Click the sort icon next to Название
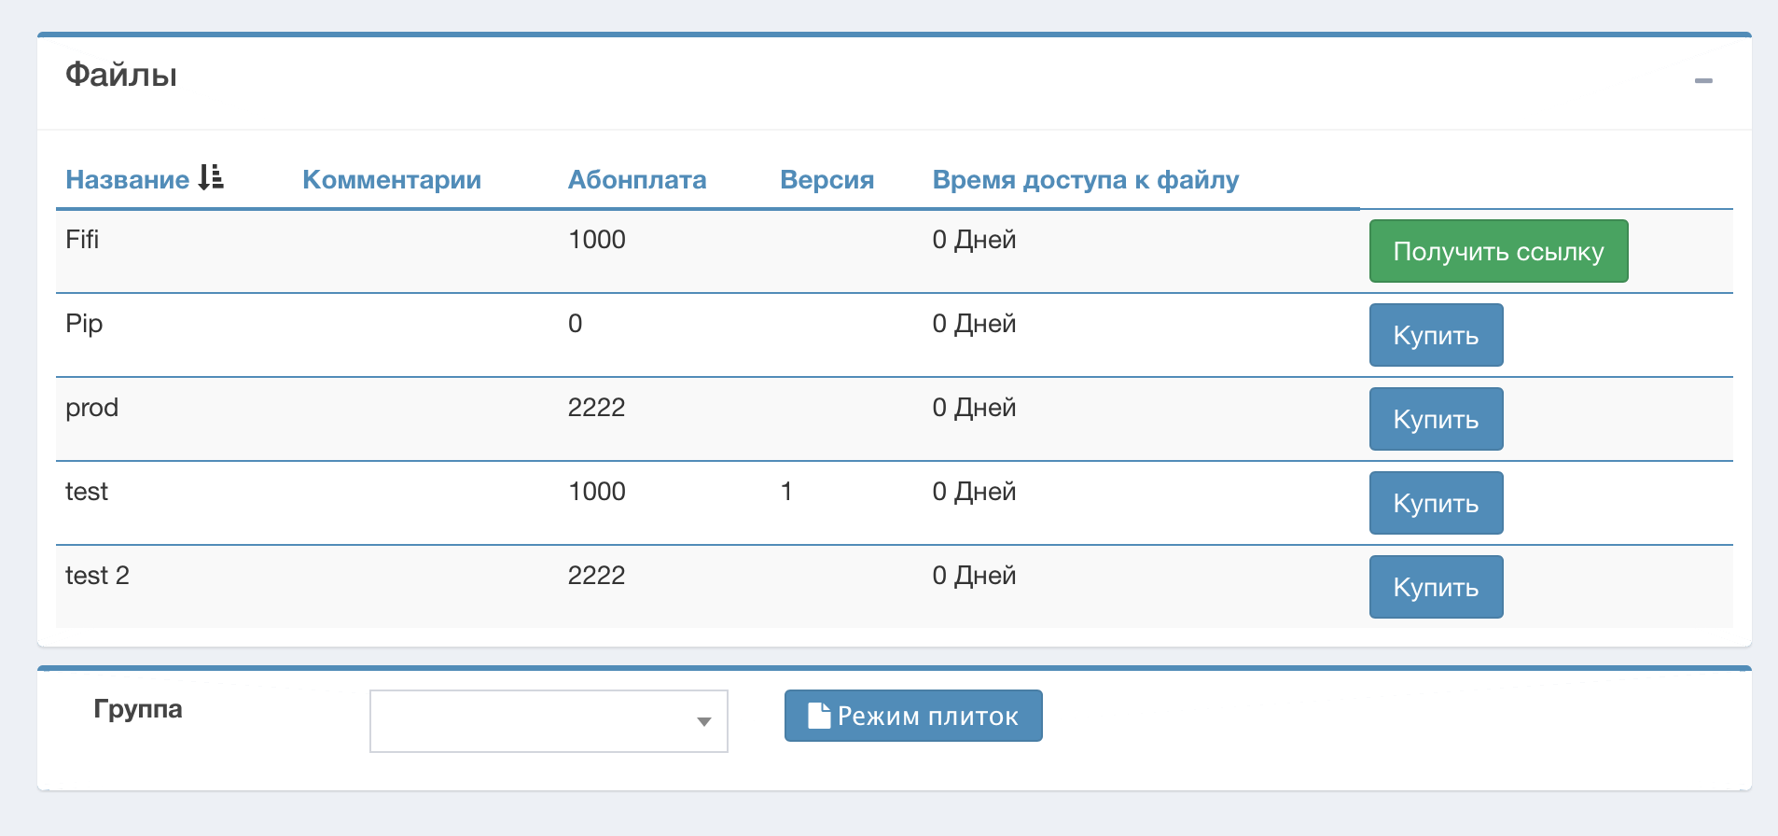Viewport: 1778px width, 836px height. click(212, 177)
